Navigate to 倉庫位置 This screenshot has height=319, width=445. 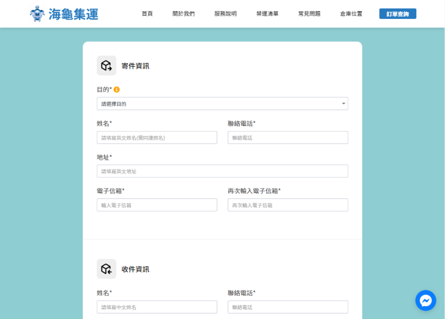click(351, 13)
